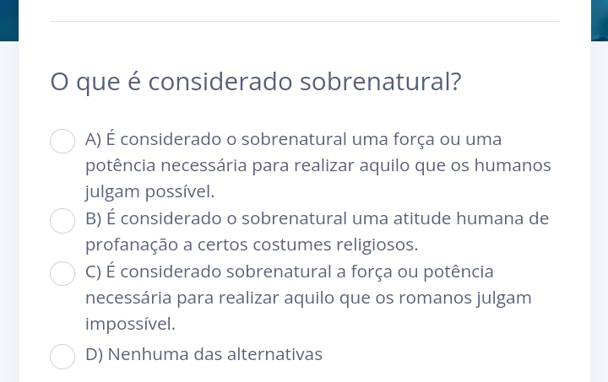Viewport: 608px width, 382px height.
Task: Click the word 'potência' in option A's second line
Action: coord(120,166)
